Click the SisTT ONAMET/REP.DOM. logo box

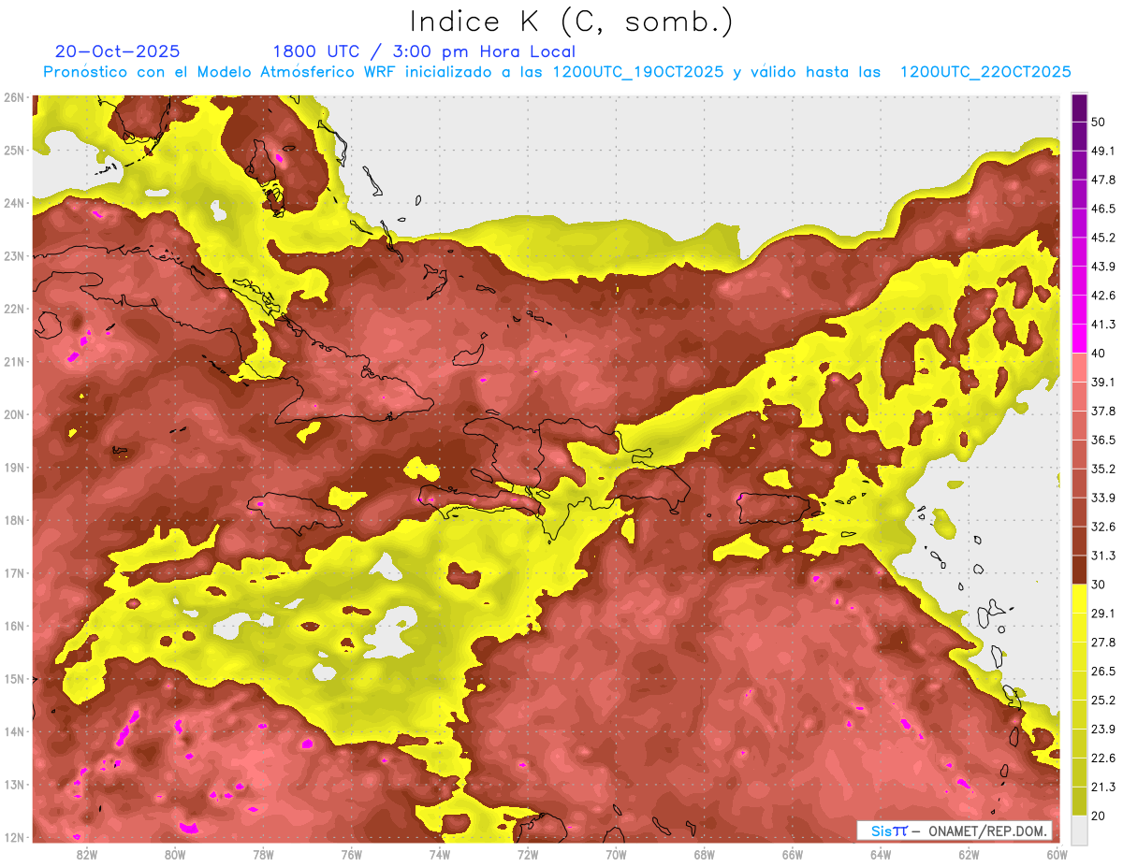click(x=954, y=831)
